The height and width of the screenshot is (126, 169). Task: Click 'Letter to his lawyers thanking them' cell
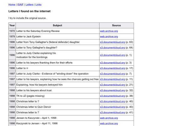point(58,63)
